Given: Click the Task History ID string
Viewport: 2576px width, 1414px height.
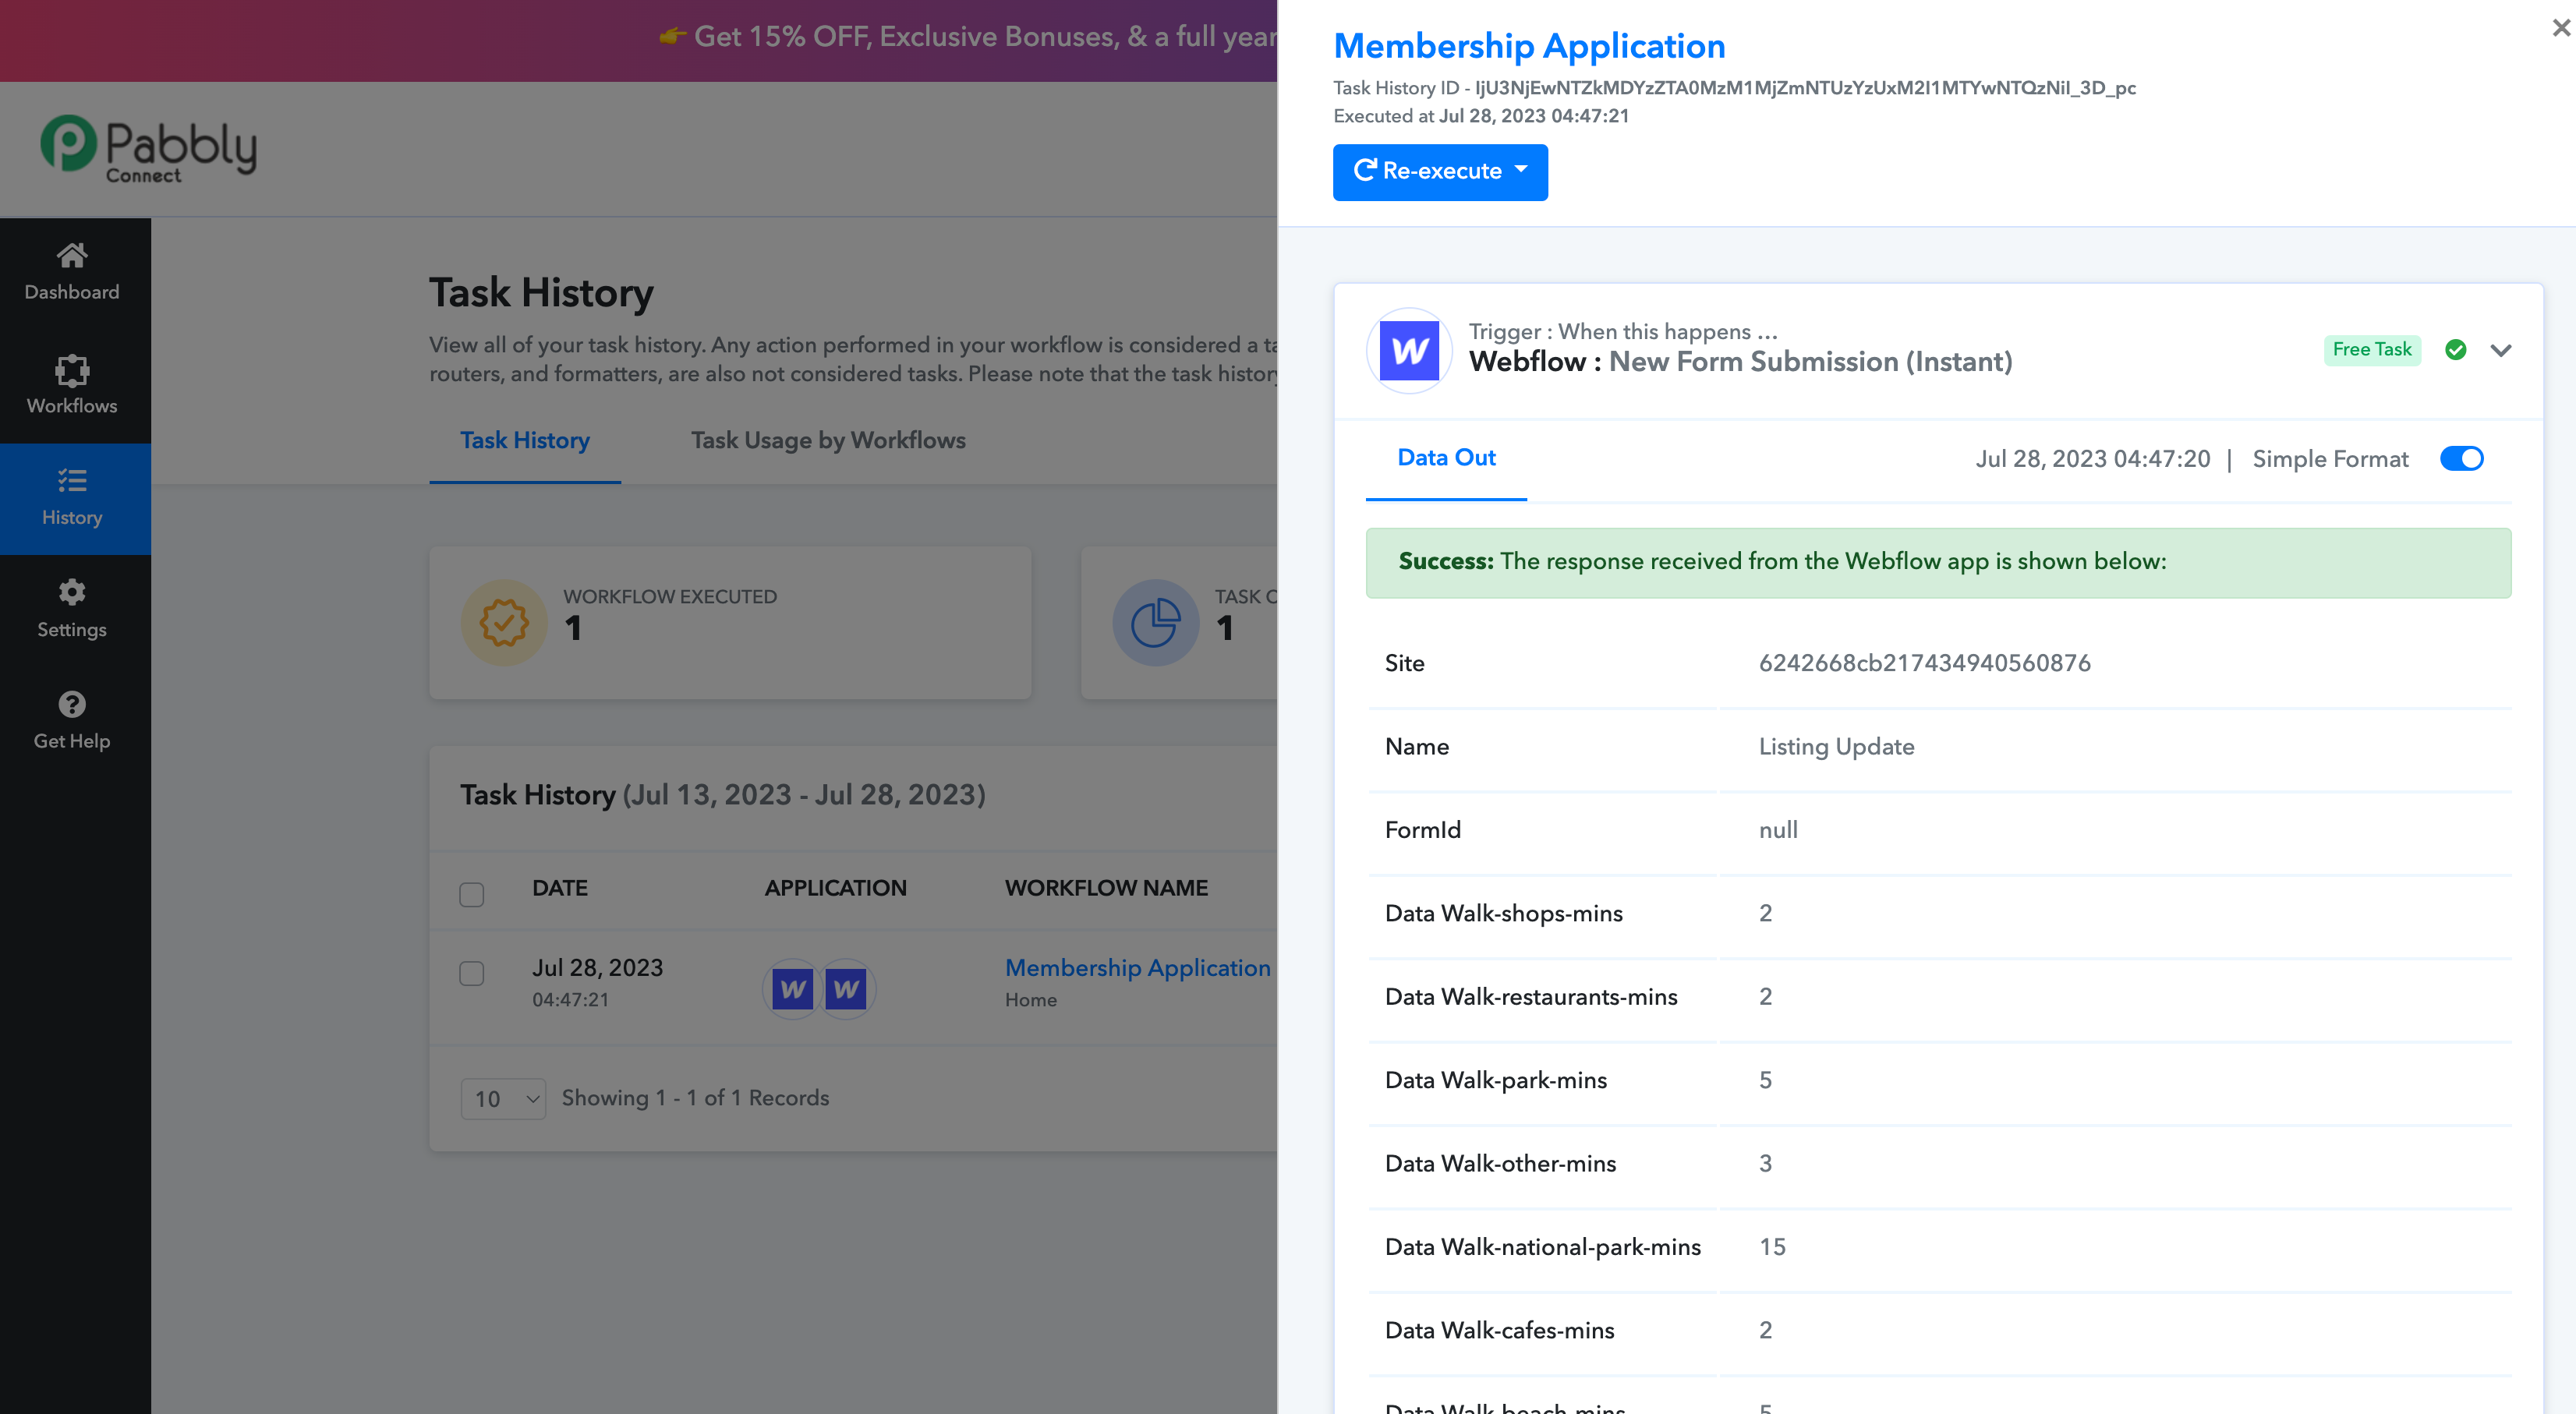Looking at the screenshot, I should [1805, 88].
